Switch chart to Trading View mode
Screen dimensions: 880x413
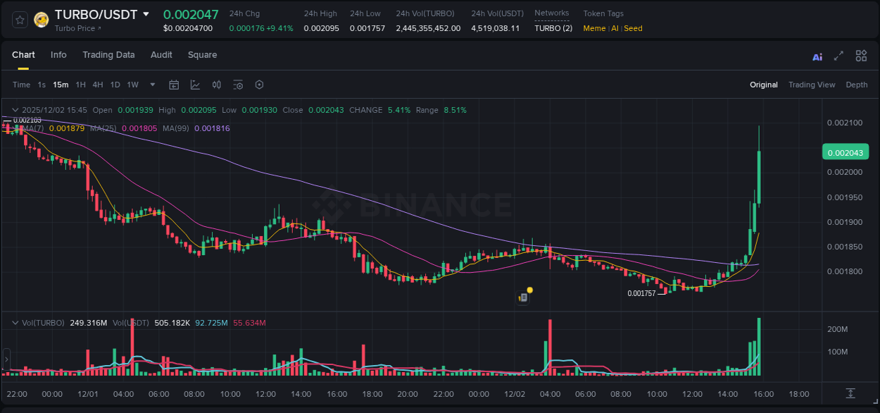point(812,85)
